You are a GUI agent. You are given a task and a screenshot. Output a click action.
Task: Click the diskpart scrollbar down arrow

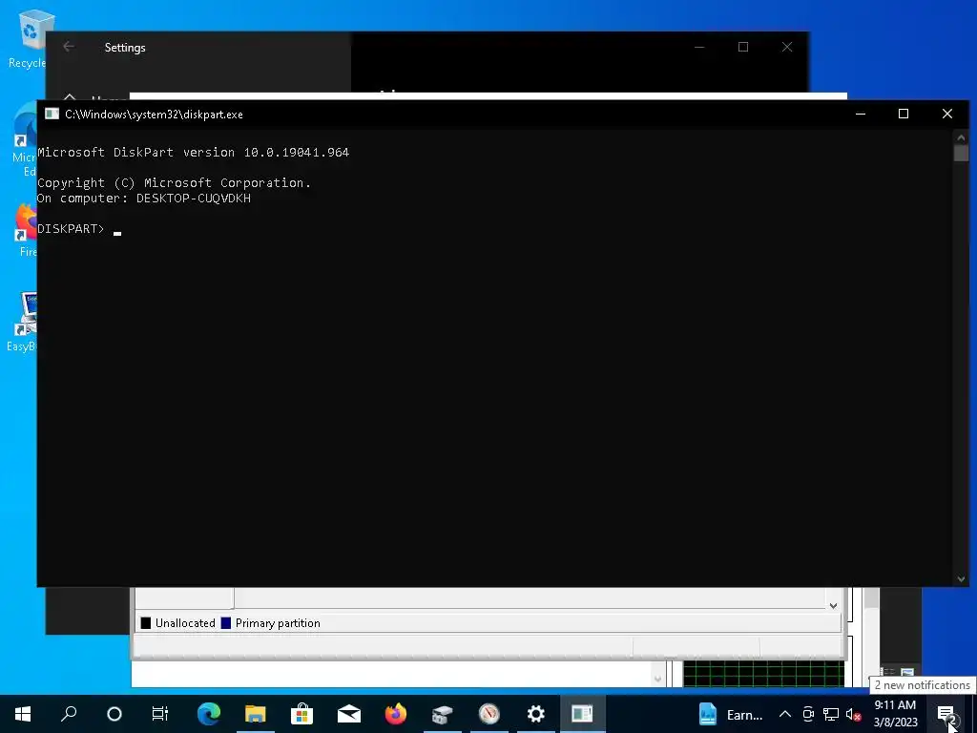[961, 579]
